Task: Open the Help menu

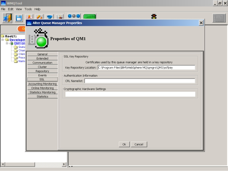Action: [37, 9]
